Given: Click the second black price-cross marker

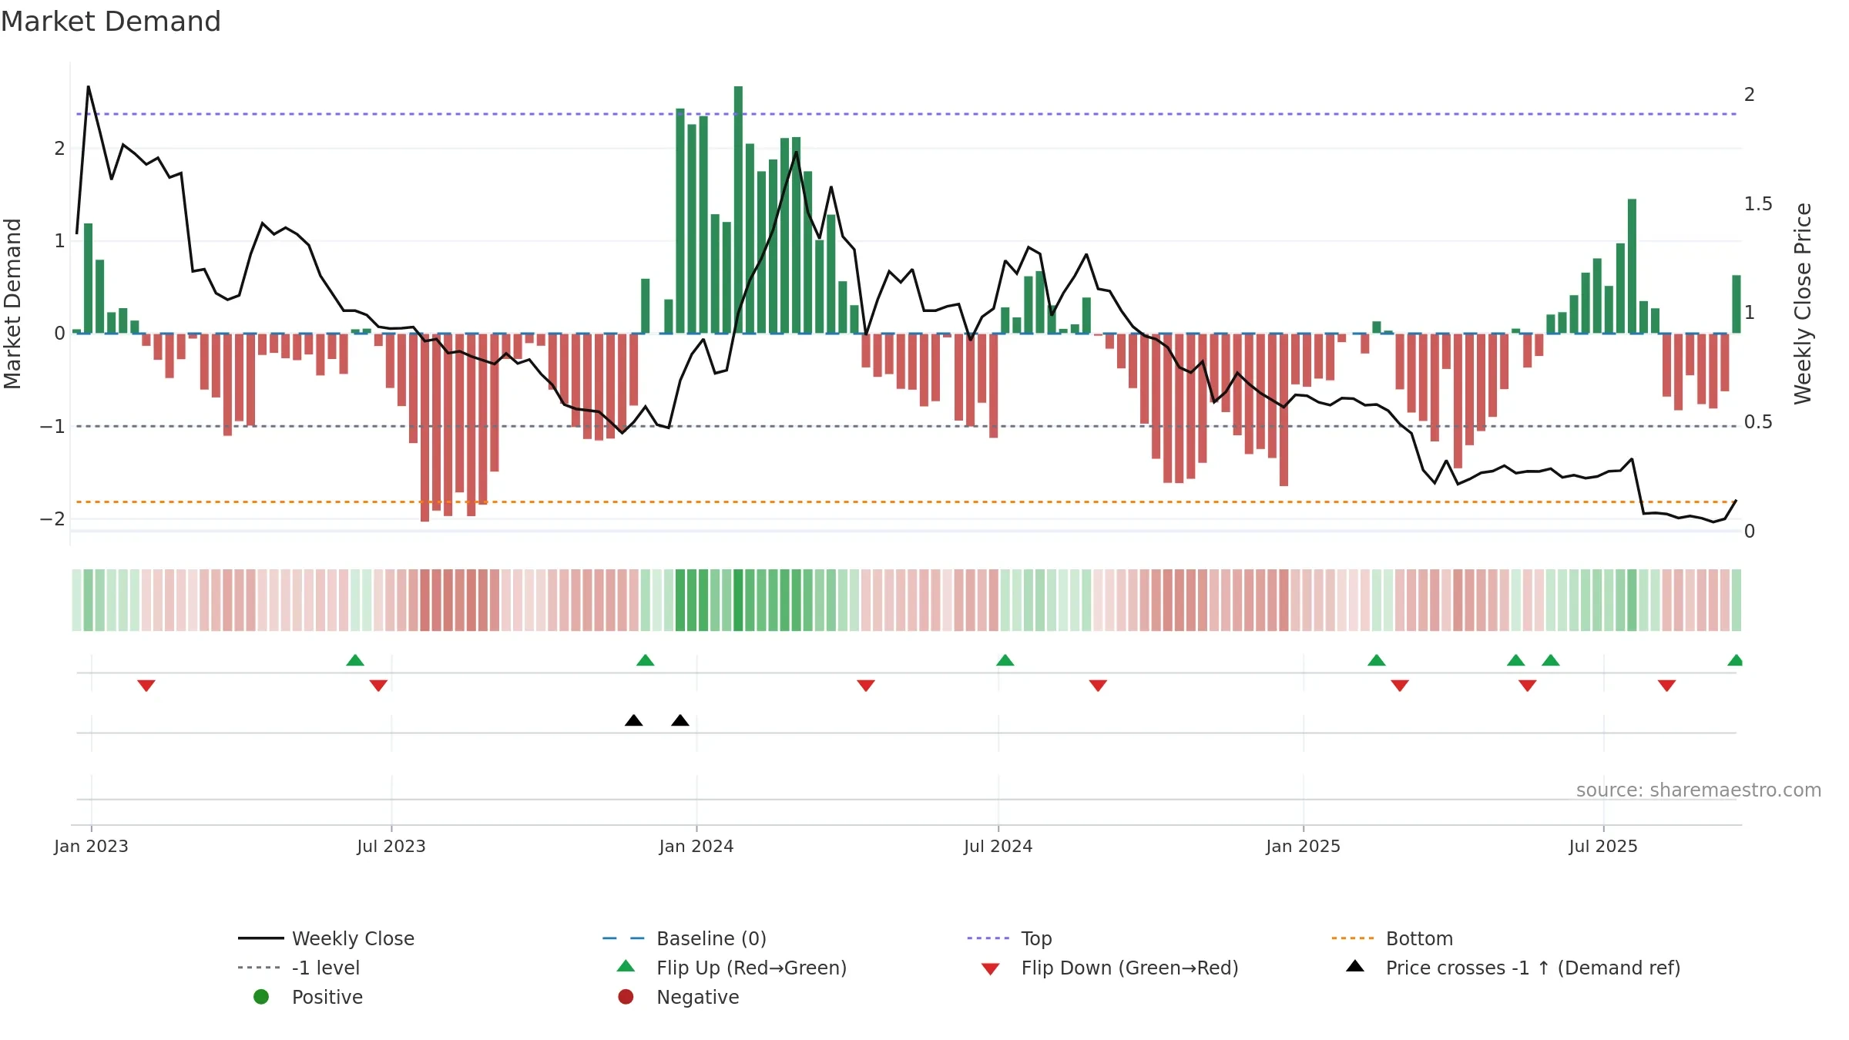Looking at the screenshot, I should click(680, 720).
